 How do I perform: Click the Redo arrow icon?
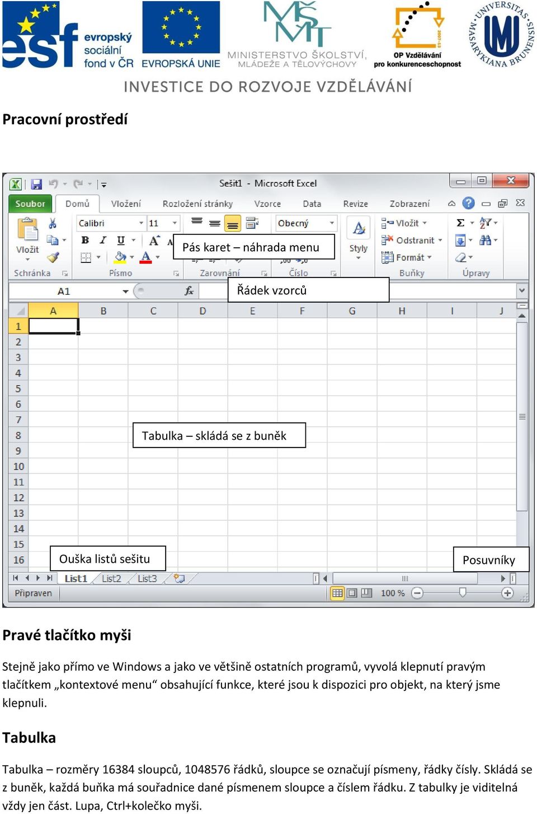78,183
